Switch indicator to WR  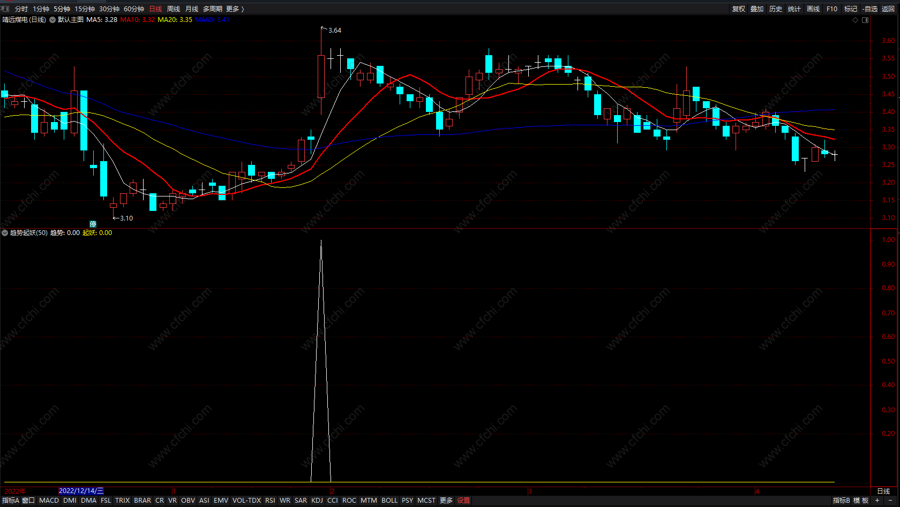pos(285,501)
